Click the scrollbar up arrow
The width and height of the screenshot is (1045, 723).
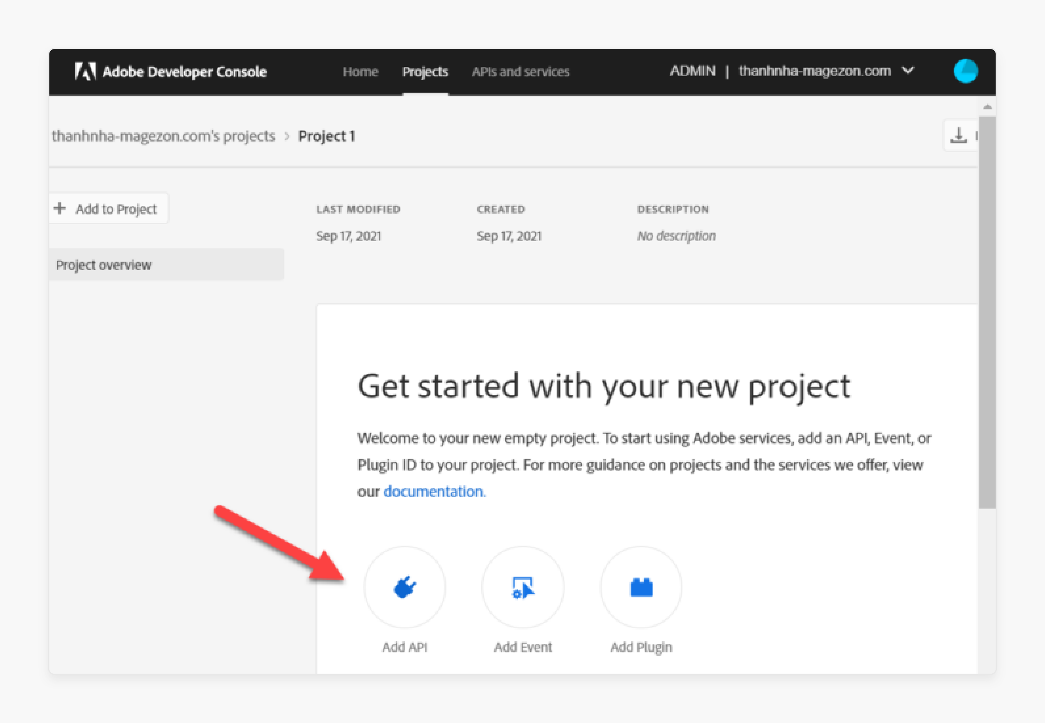point(987,107)
